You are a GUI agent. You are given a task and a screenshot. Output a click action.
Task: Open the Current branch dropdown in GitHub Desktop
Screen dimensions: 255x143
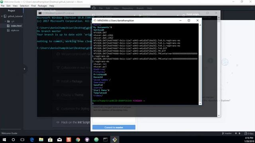click(159, 15)
